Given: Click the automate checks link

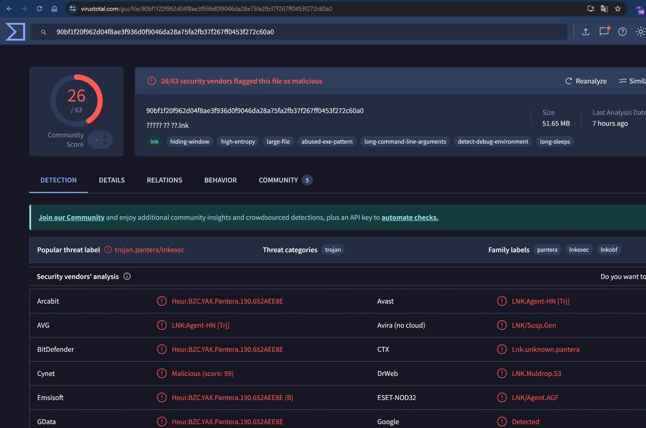Looking at the screenshot, I should [x=409, y=218].
